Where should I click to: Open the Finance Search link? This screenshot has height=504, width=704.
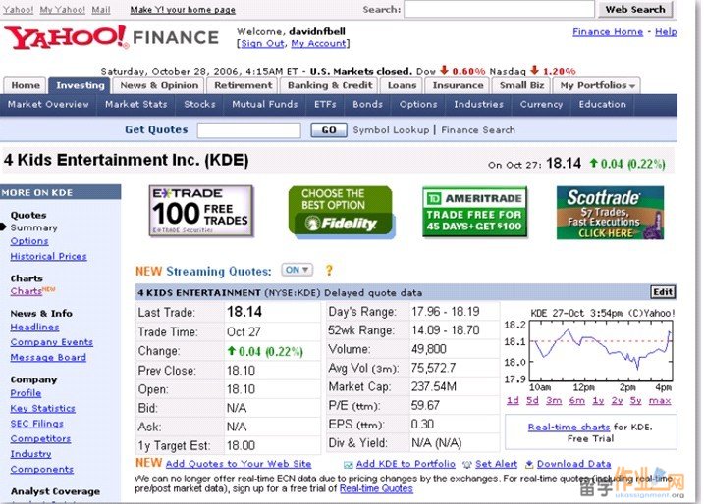coord(478,130)
